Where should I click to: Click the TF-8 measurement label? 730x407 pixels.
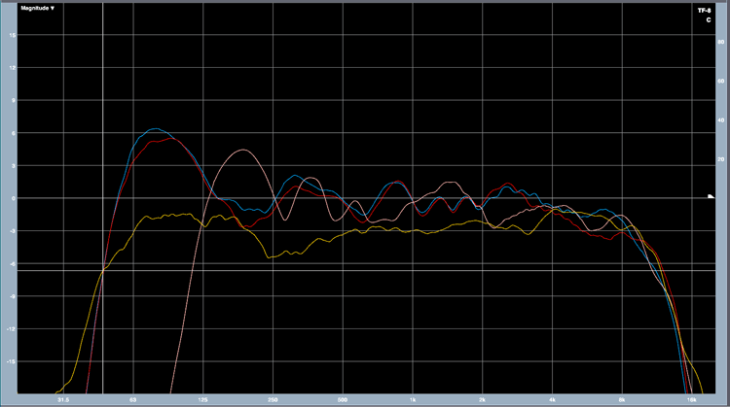704,11
